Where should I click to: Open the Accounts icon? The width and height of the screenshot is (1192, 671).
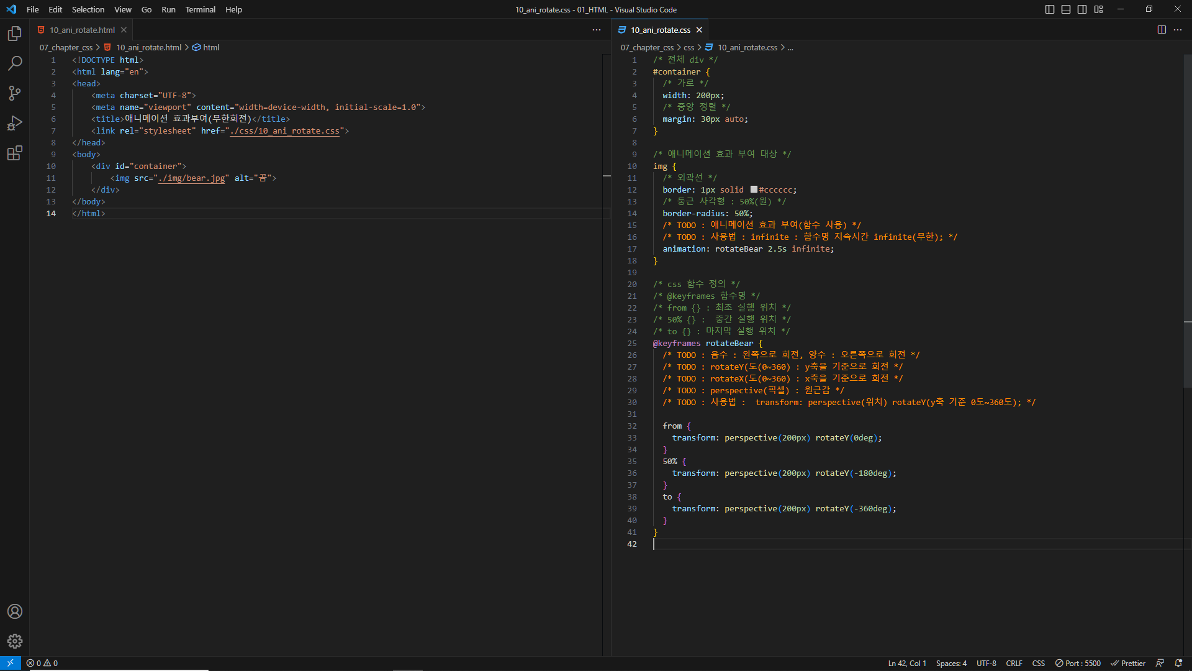pyautogui.click(x=15, y=611)
